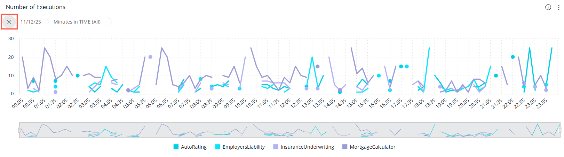Viewport: 564px width, 157px height.
Task: Click the MortgageCalculator legend color swatch
Action: coord(345,147)
